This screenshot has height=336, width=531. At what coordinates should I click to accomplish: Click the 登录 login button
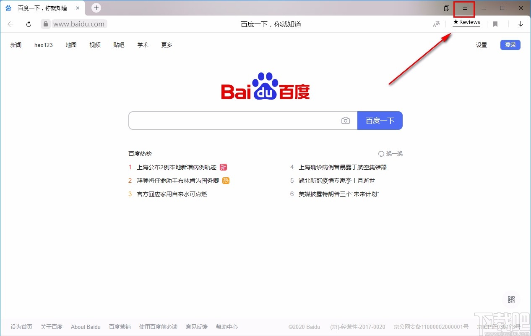(x=510, y=45)
